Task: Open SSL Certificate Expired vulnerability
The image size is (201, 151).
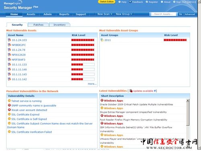Action: point(25,114)
